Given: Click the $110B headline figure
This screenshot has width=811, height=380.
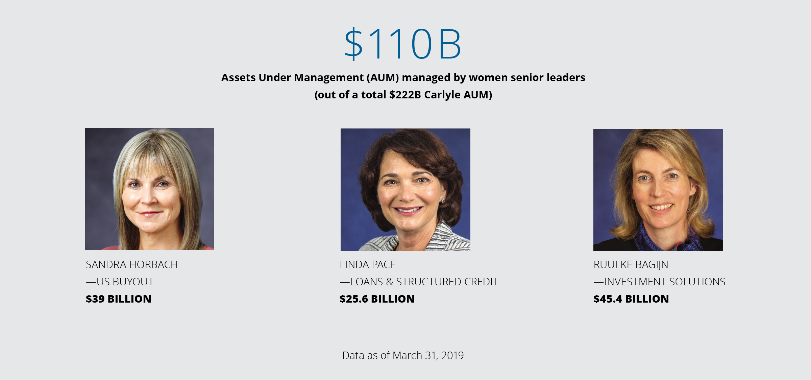Looking at the screenshot, I should [x=403, y=44].
